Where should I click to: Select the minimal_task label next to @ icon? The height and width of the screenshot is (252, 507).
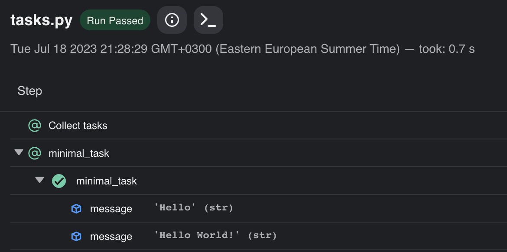pyautogui.click(x=79, y=153)
